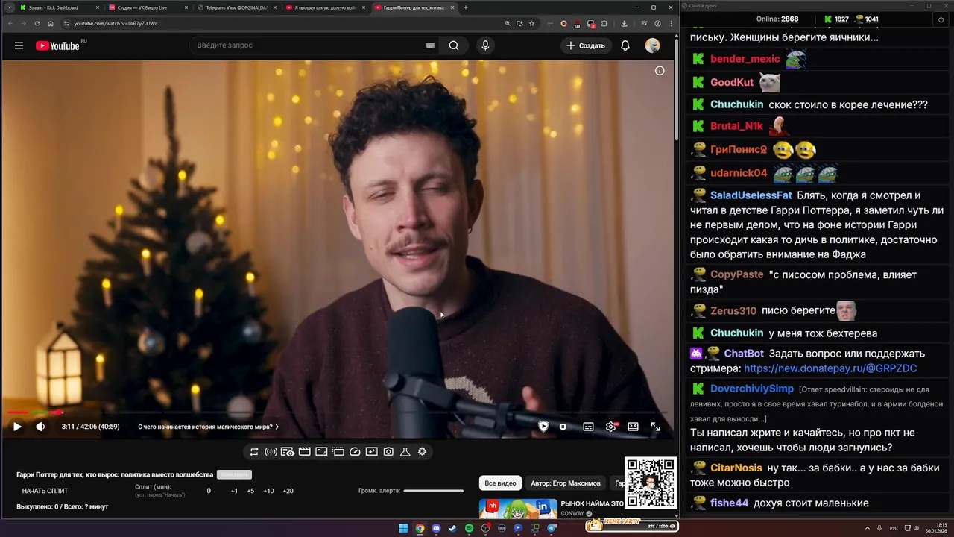
Task: Click the speedometer playback speed icon
Action: pyautogui.click(x=355, y=452)
